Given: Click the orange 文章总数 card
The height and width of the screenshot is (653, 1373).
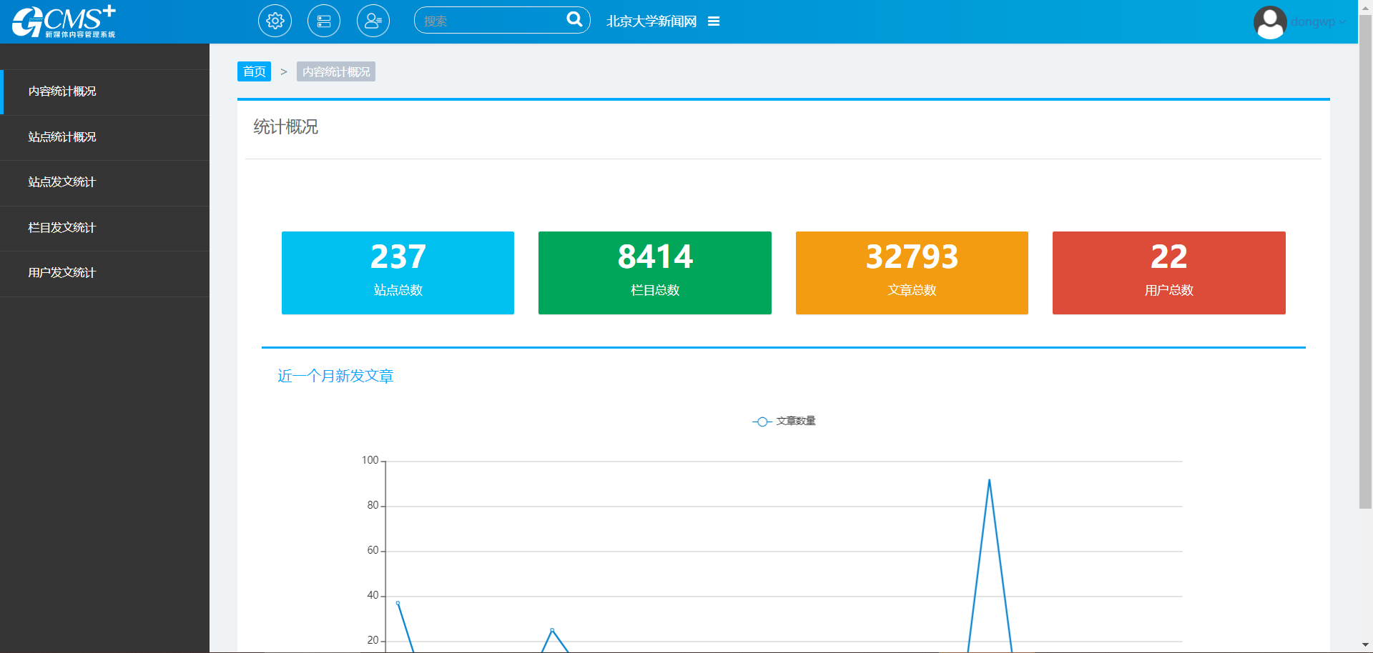Looking at the screenshot, I should click(x=912, y=273).
